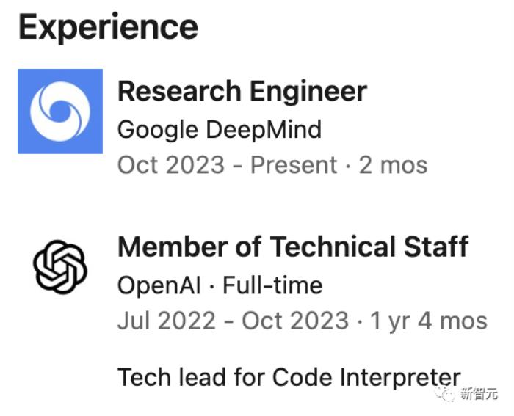Select the Full-time employment type label
Image resolution: width=514 pixels, height=416 pixels.
(x=272, y=285)
